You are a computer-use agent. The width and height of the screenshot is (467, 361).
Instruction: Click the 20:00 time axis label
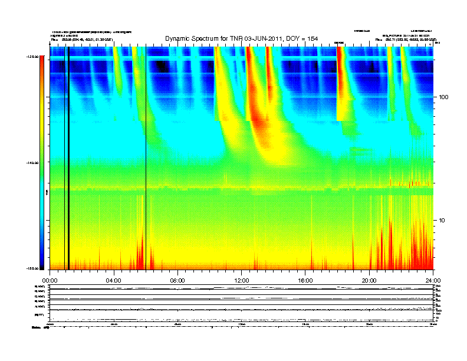[x=369, y=281]
